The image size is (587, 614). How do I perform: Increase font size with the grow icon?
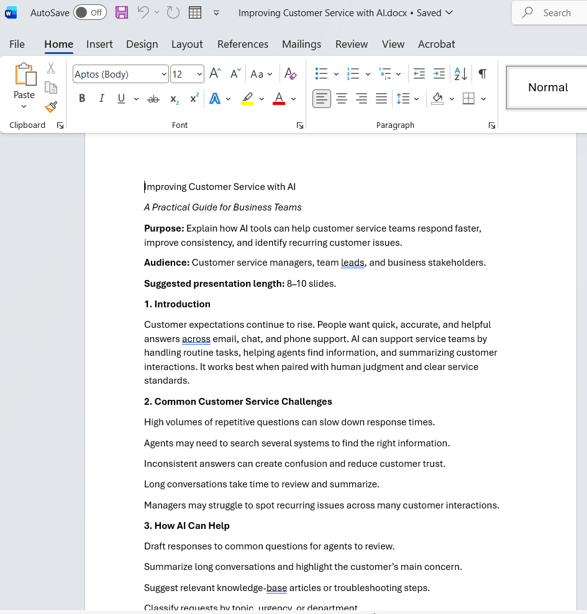[215, 74]
